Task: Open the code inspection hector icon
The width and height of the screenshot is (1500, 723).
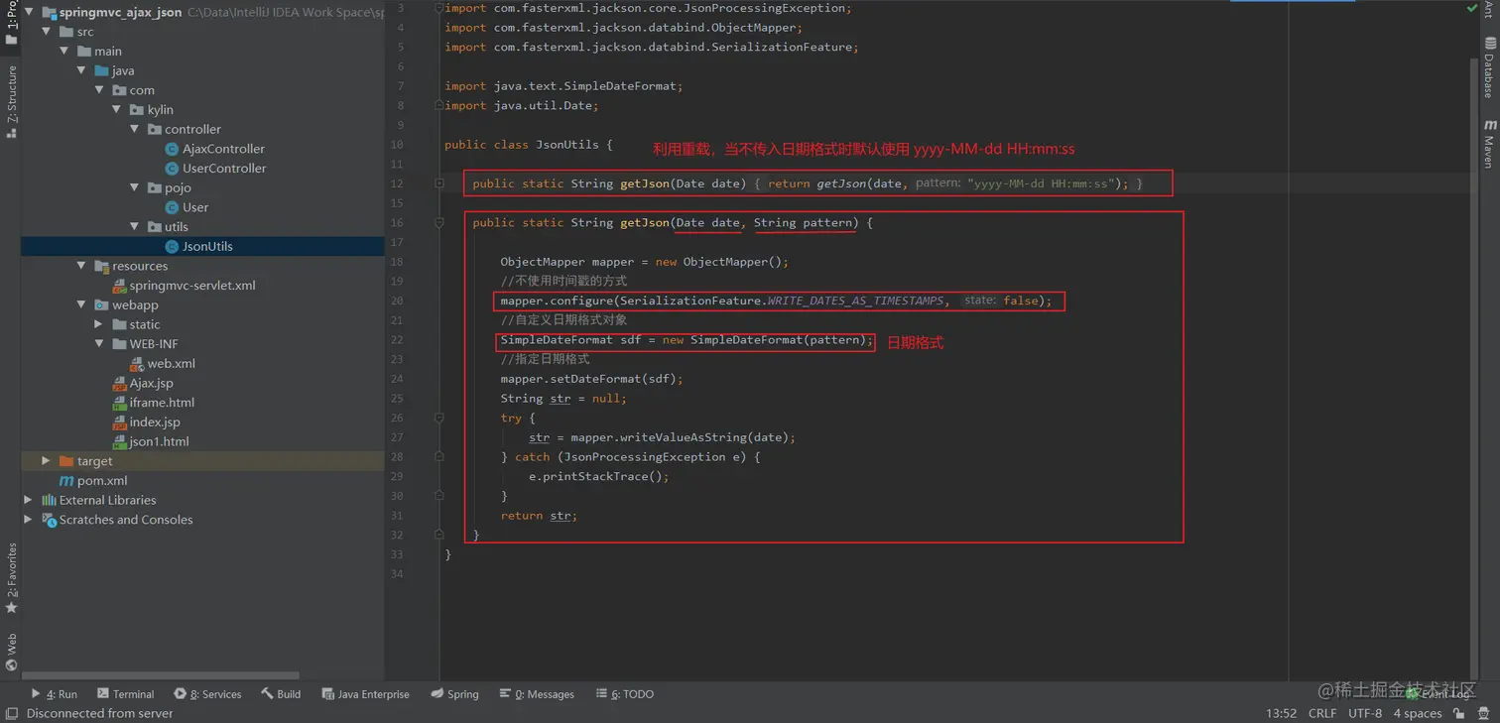Action: [1484, 713]
